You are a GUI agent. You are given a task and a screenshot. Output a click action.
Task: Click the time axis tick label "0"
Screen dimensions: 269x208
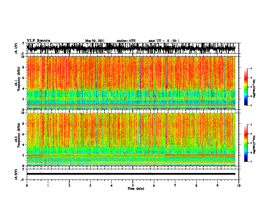(x=27, y=186)
